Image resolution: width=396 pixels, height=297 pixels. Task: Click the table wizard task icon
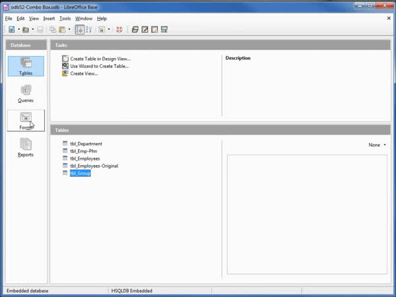(65, 66)
